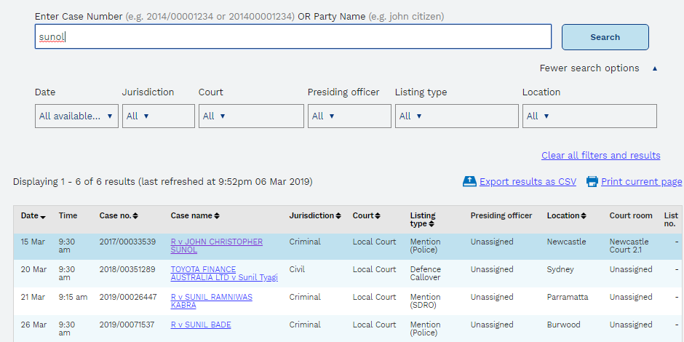
Task: Sort by Listing type column arrows
Action: pos(432,224)
